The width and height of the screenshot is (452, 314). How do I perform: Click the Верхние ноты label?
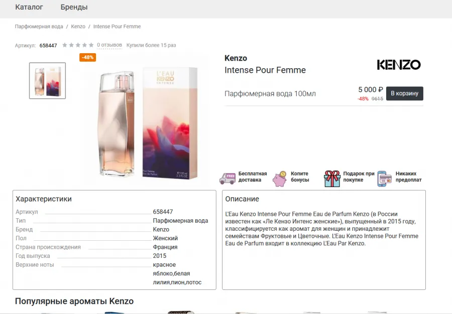click(x=35, y=265)
